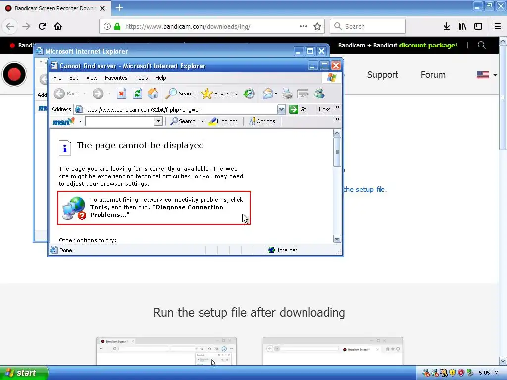Expand MSN toolbar overflow chevron
Screen dimensions: 507x380
coord(337,119)
